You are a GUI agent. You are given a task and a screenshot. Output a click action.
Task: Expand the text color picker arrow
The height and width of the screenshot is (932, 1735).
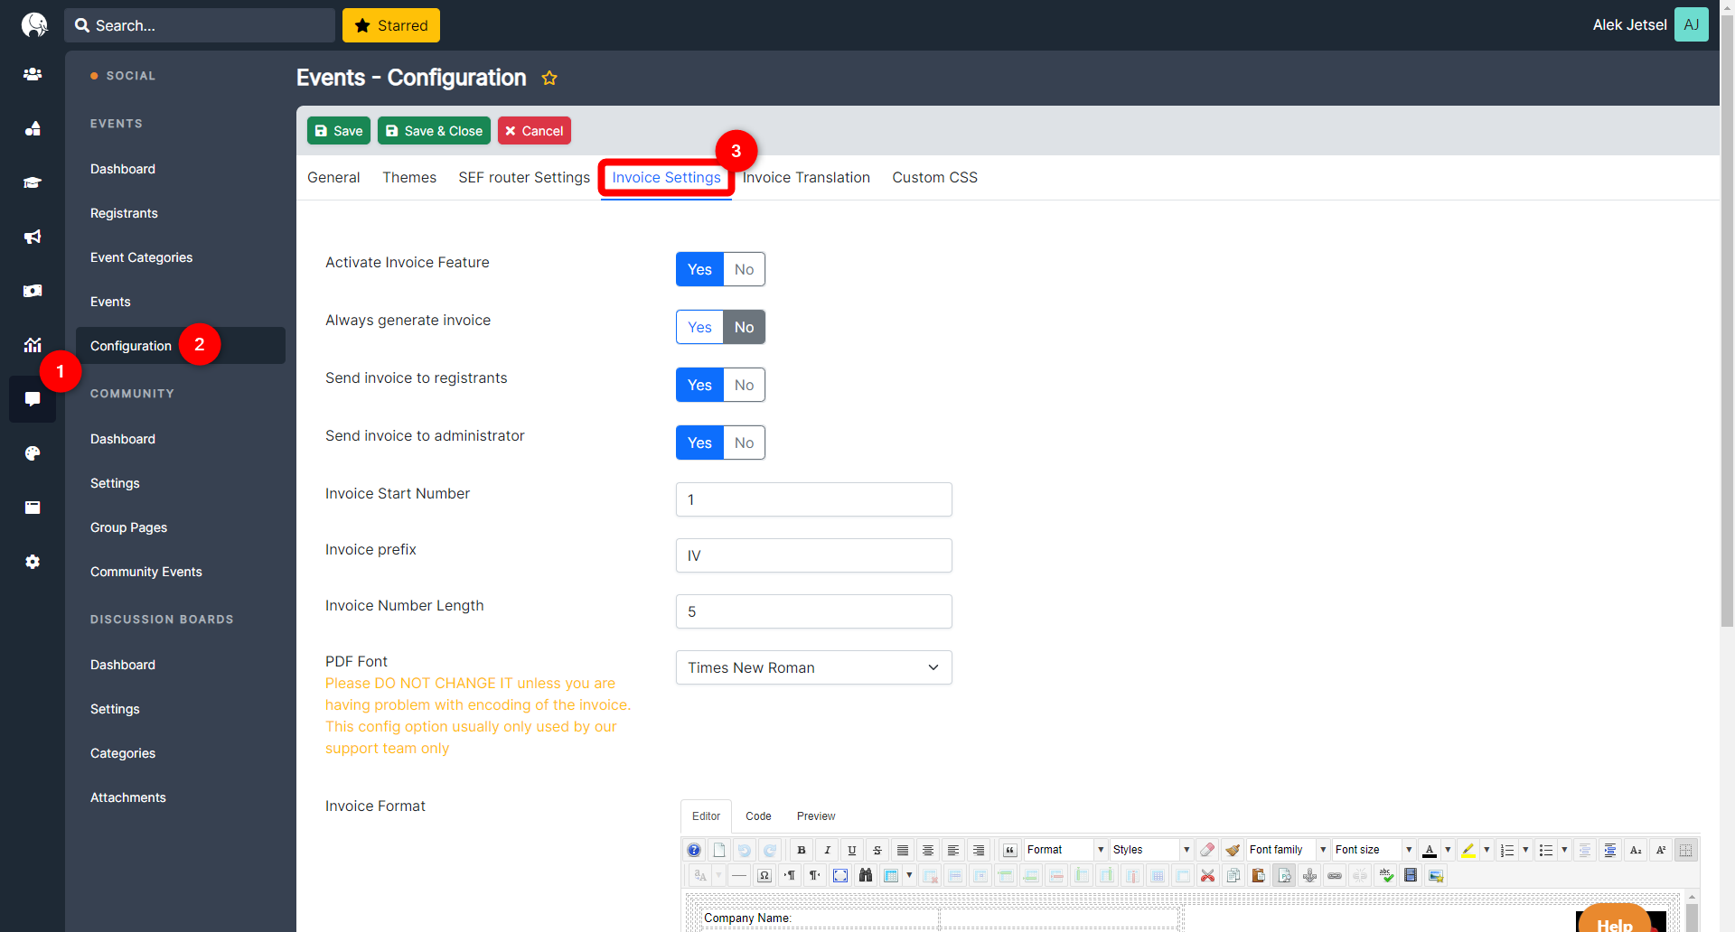click(x=1448, y=850)
